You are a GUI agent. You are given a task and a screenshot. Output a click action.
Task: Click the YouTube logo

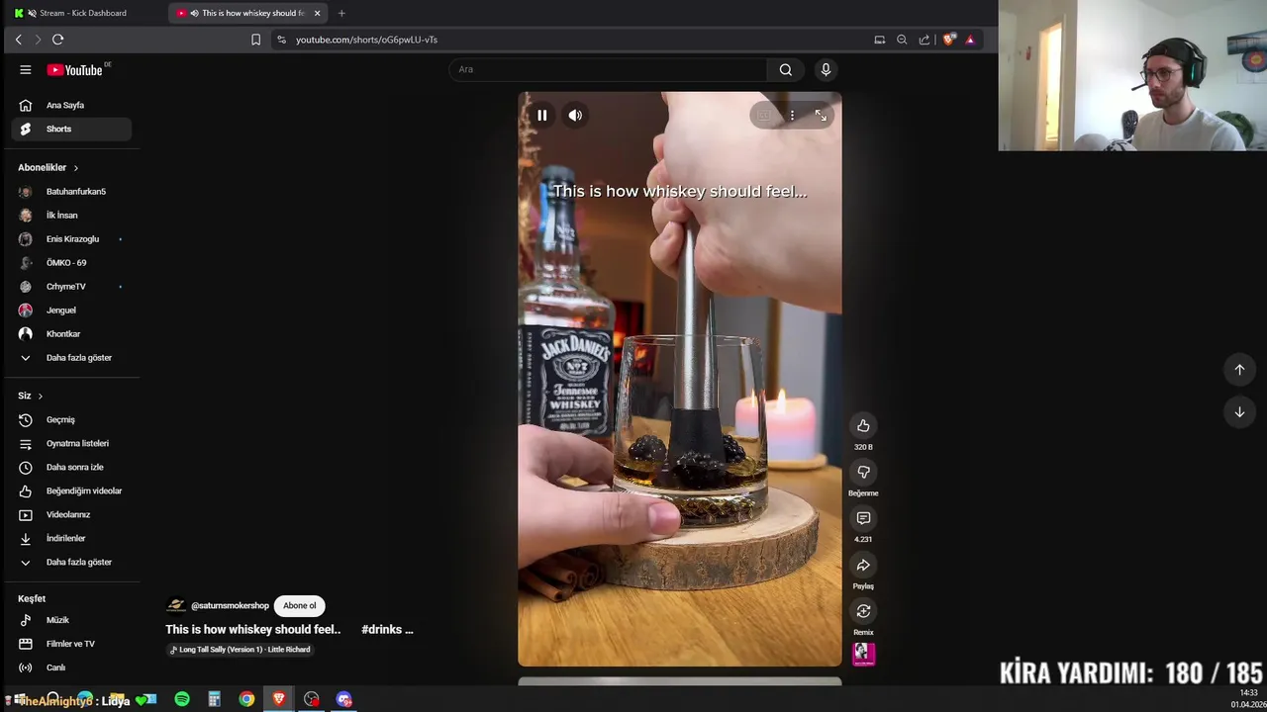tap(76, 70)
